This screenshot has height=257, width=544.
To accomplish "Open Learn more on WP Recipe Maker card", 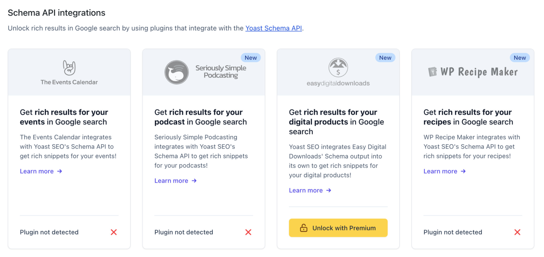I will pyautogui.click(x=441, y=171).
